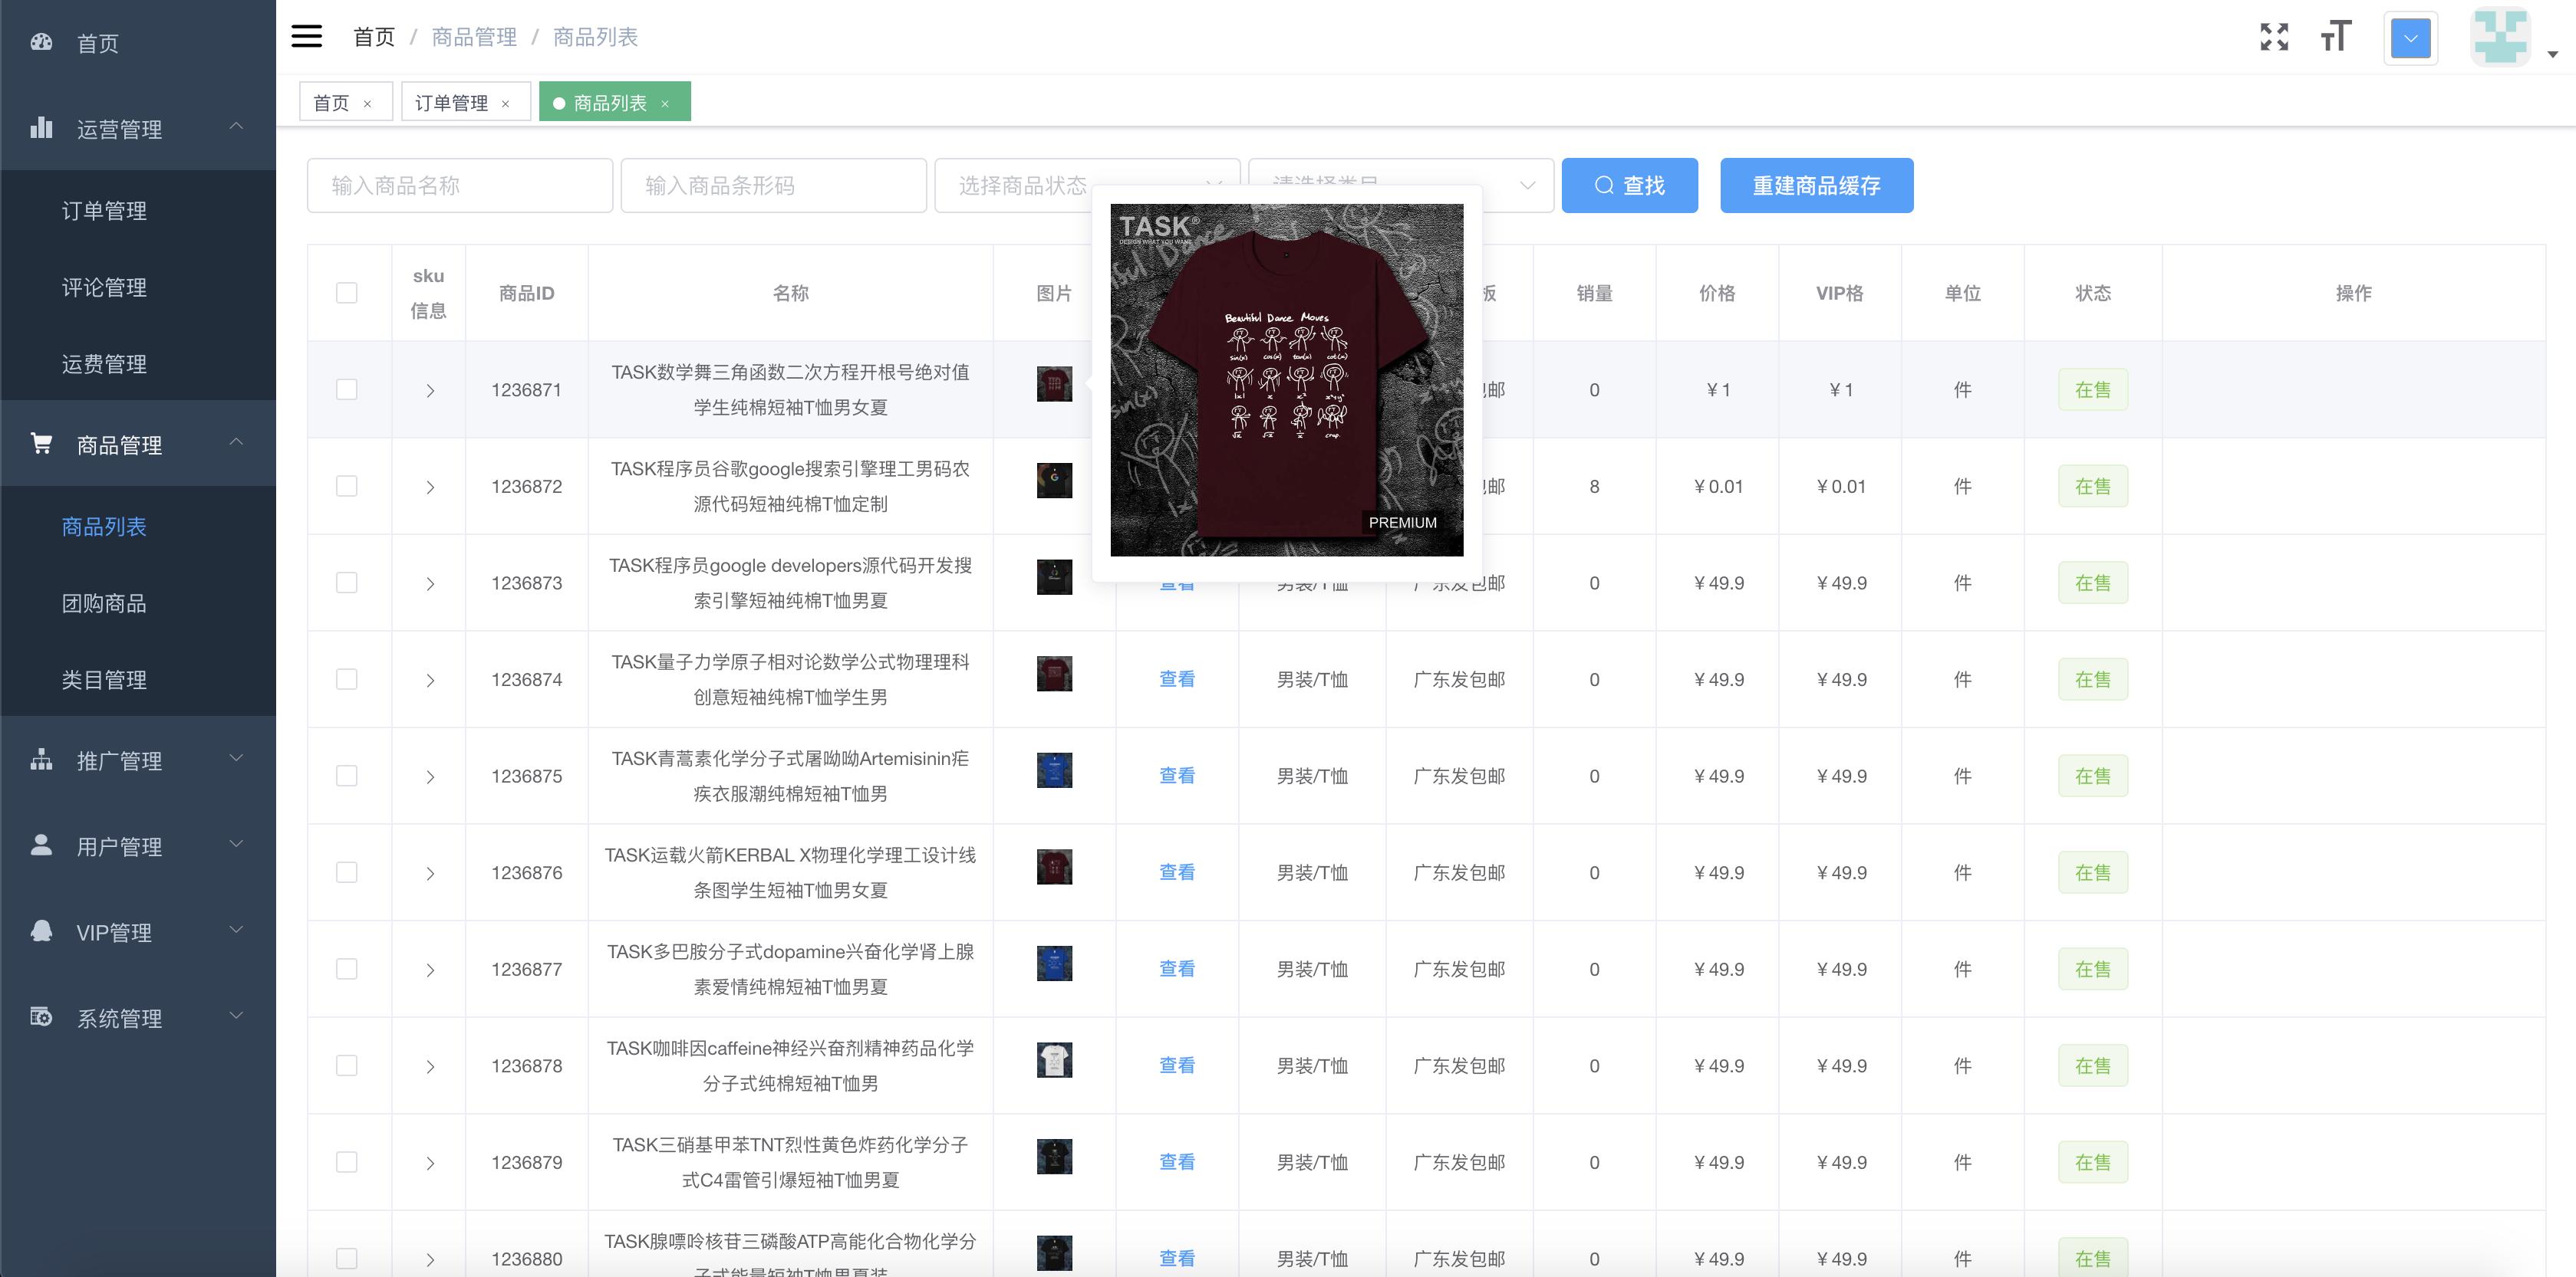Expand the SKU row arrow for product 1236874

tap(429, 678)
